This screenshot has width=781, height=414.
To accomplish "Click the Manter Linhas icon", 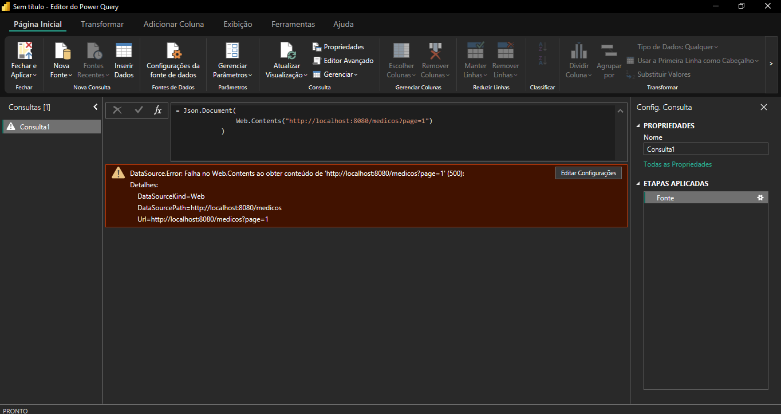I will [476, 50].
